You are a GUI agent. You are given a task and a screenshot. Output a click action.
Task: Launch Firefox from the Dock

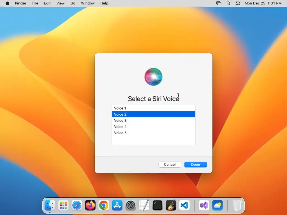point(90,205)
